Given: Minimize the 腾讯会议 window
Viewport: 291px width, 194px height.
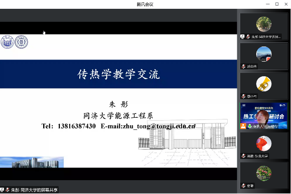Looking at the screenshot, I should (x=268, y=4).
